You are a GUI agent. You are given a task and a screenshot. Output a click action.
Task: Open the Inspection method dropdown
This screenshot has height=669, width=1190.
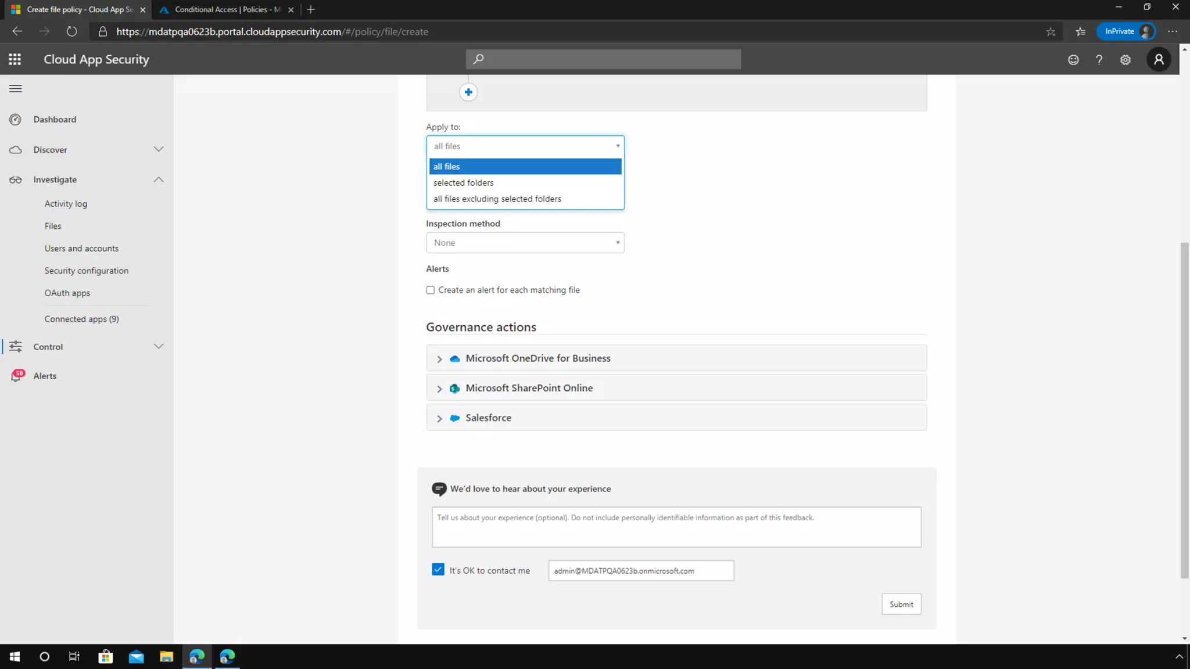pos(525,243)
